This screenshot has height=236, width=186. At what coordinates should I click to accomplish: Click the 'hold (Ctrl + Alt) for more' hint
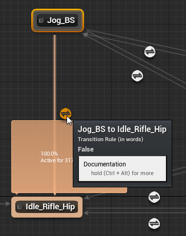point(122,173)
